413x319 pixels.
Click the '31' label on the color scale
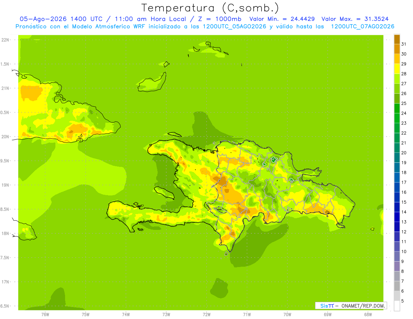[404, 44]
